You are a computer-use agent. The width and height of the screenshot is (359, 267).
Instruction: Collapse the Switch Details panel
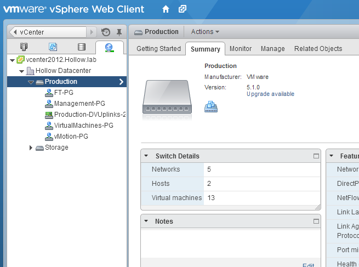click(x=146, y=156)
